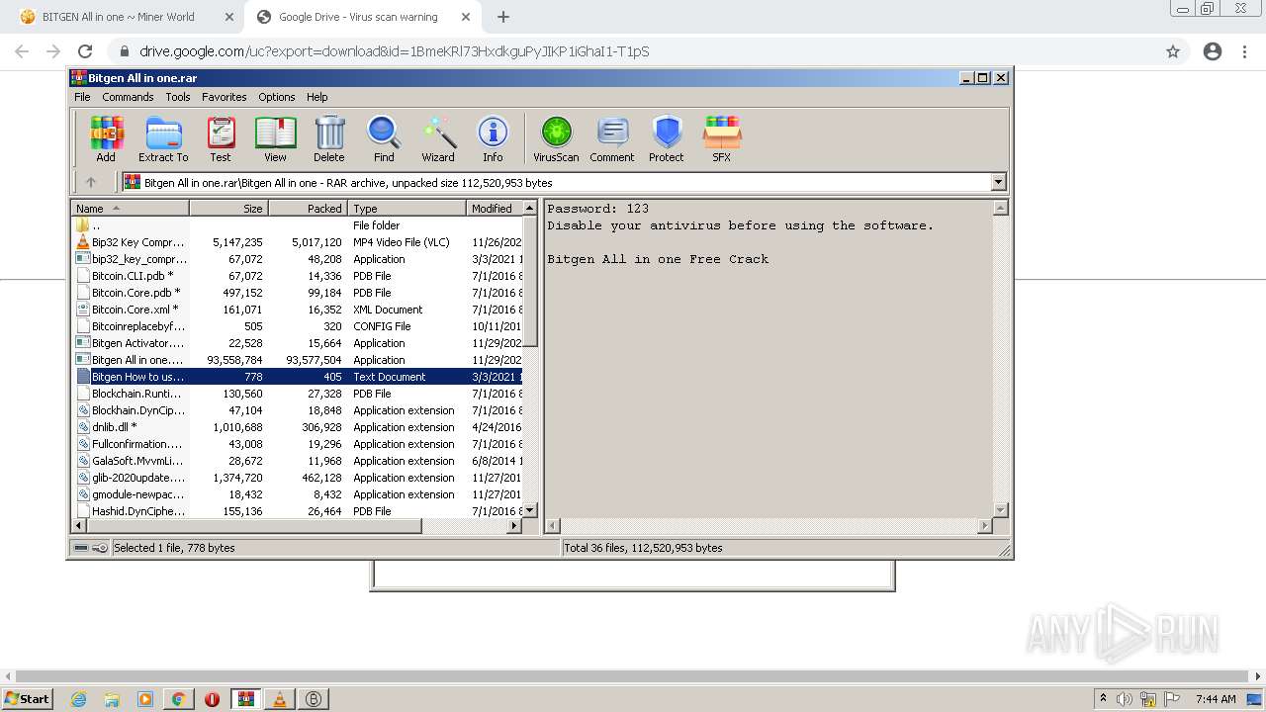Select the parent folder '..' row
This screenshot has height=712, width=1266.
(x=297, y=225)
